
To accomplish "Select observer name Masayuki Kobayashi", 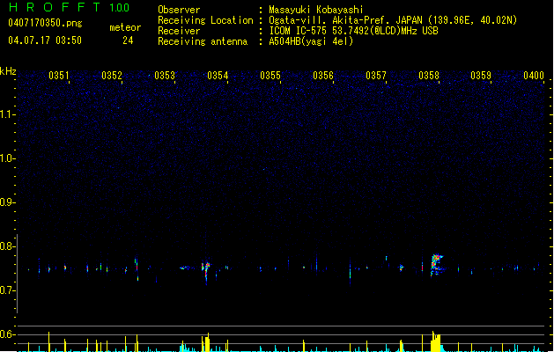I will point(315,10).
